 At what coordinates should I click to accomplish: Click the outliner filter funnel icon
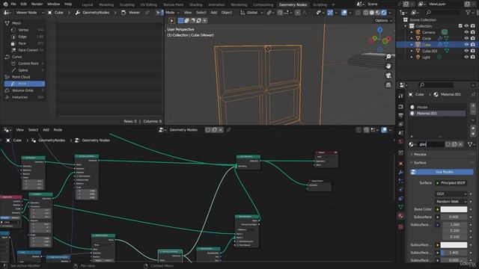click(x=468, y=13)
